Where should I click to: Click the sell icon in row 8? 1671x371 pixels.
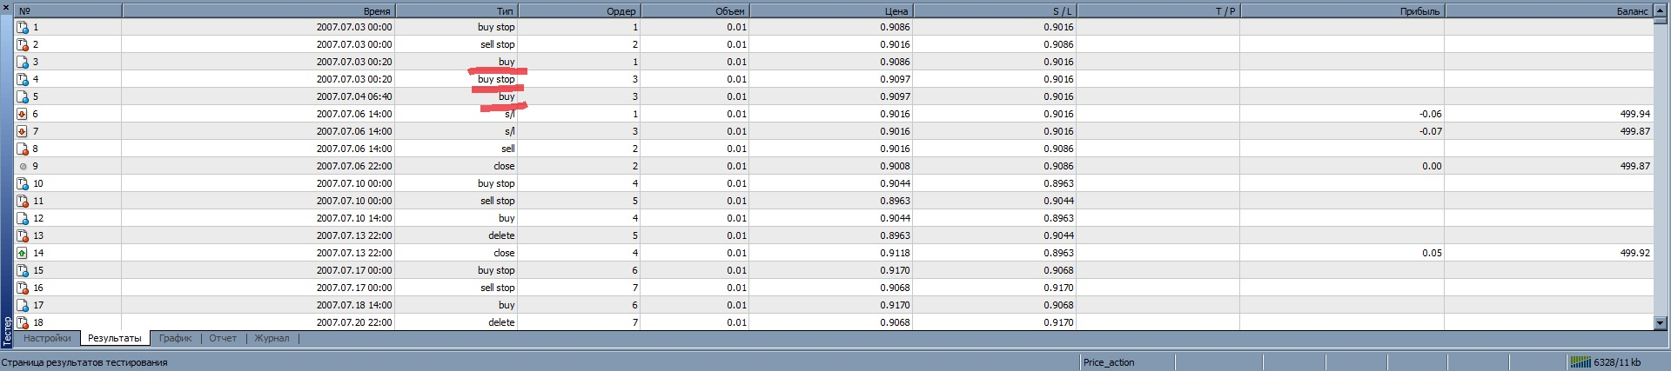(23, 149)
